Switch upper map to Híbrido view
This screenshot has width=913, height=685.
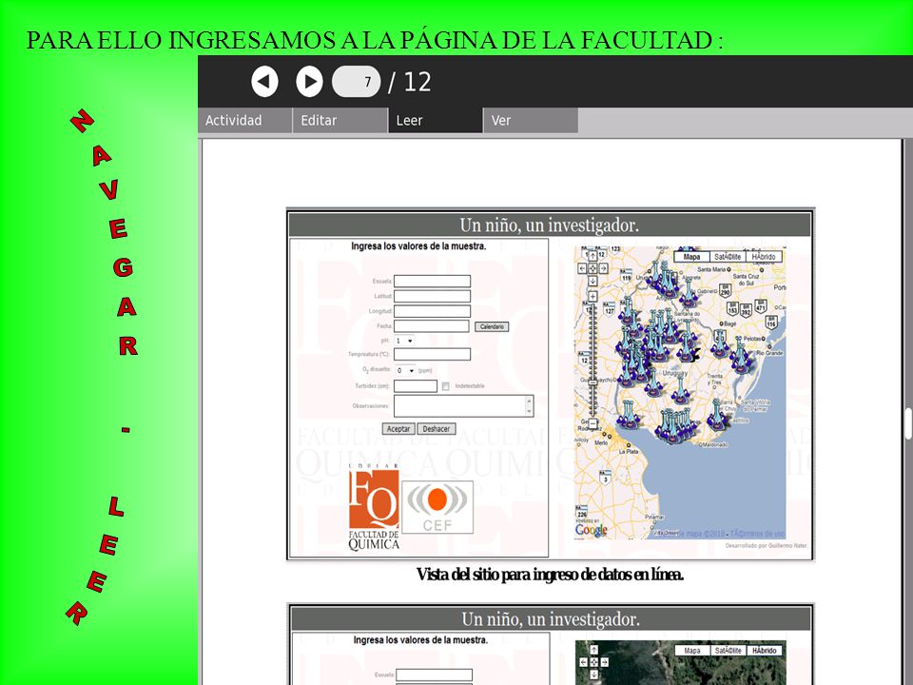pos(764,257)
